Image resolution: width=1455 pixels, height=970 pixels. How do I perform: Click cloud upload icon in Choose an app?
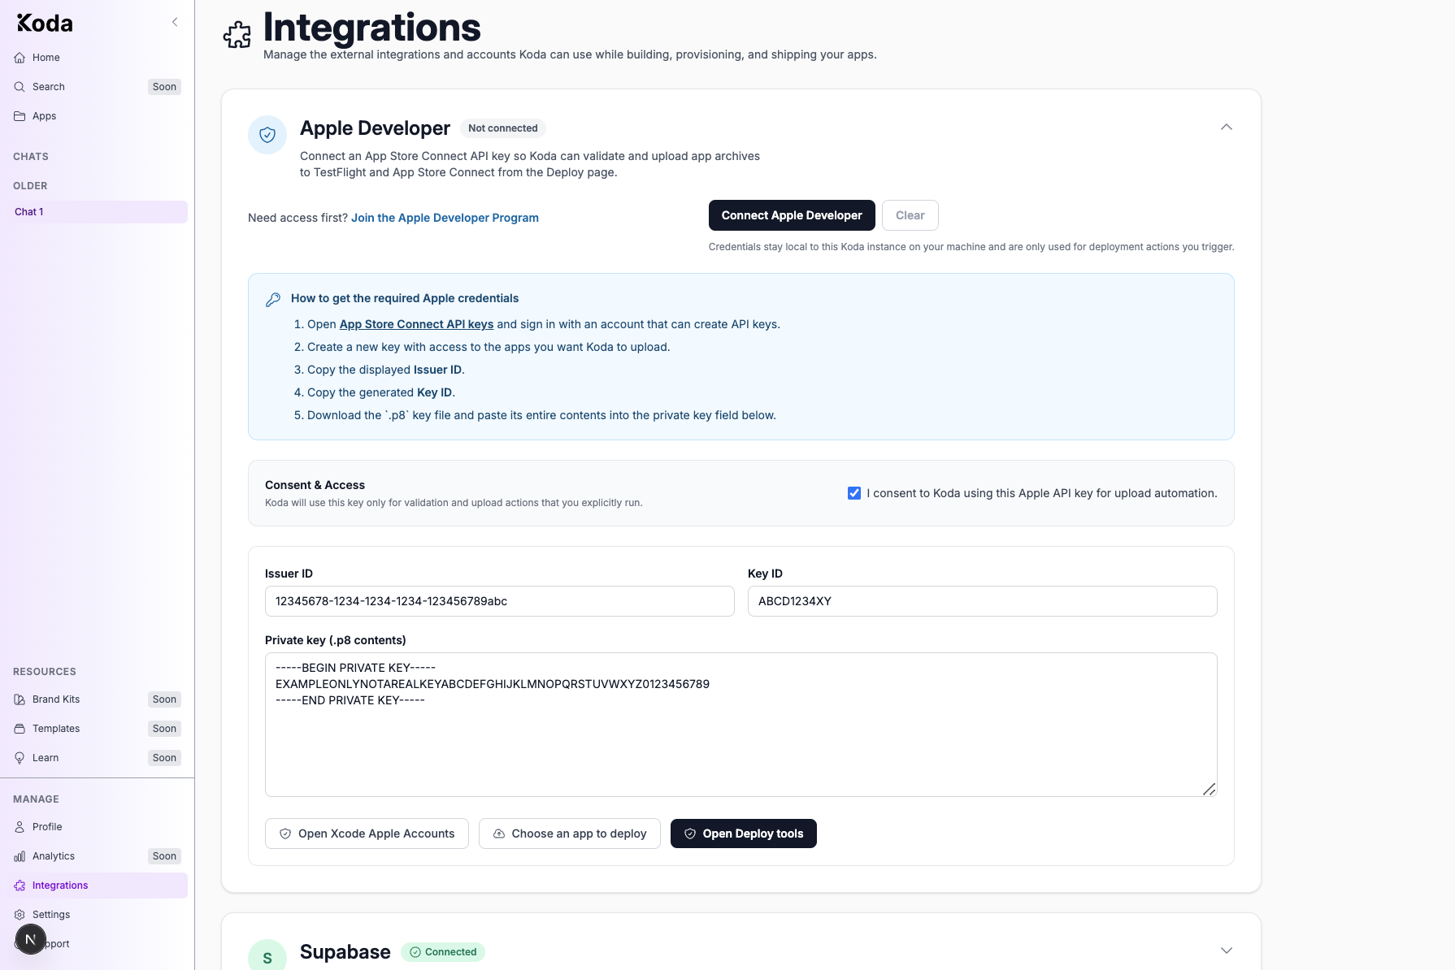point(499,834)
